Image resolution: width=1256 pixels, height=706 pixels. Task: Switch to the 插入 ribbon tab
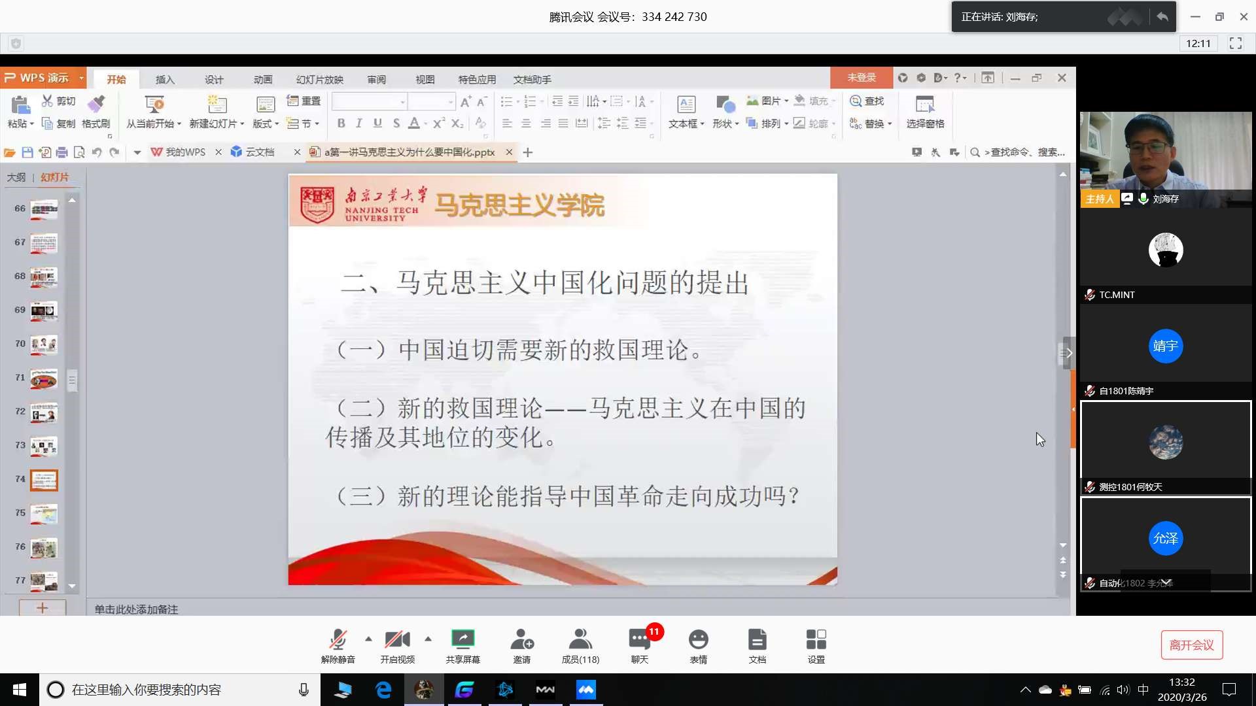(x=165, y=79)
